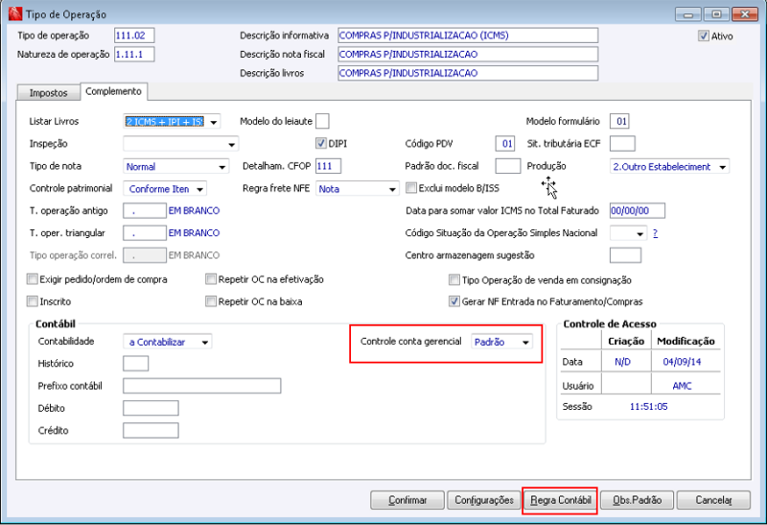Click the Natureza de operação field

click(134, 54)
